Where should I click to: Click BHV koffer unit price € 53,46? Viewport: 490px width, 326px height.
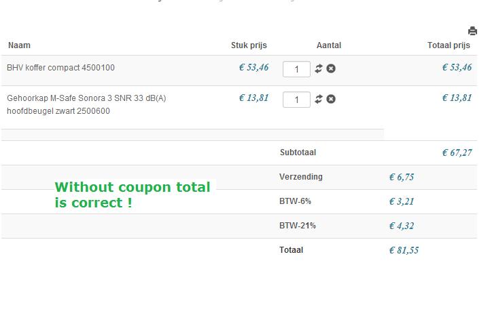tap(253, 67)
